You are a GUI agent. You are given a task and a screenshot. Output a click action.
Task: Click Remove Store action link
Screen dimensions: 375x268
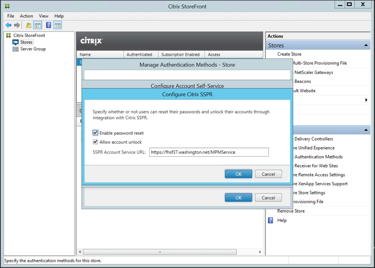point(291,211)
